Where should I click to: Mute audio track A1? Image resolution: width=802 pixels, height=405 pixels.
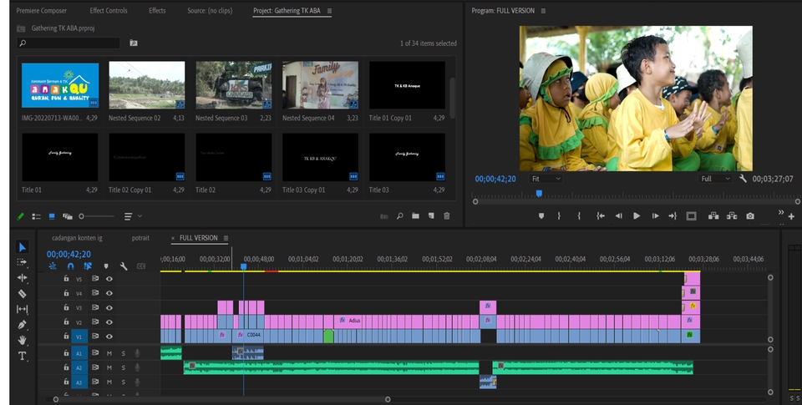coord(109,353)
